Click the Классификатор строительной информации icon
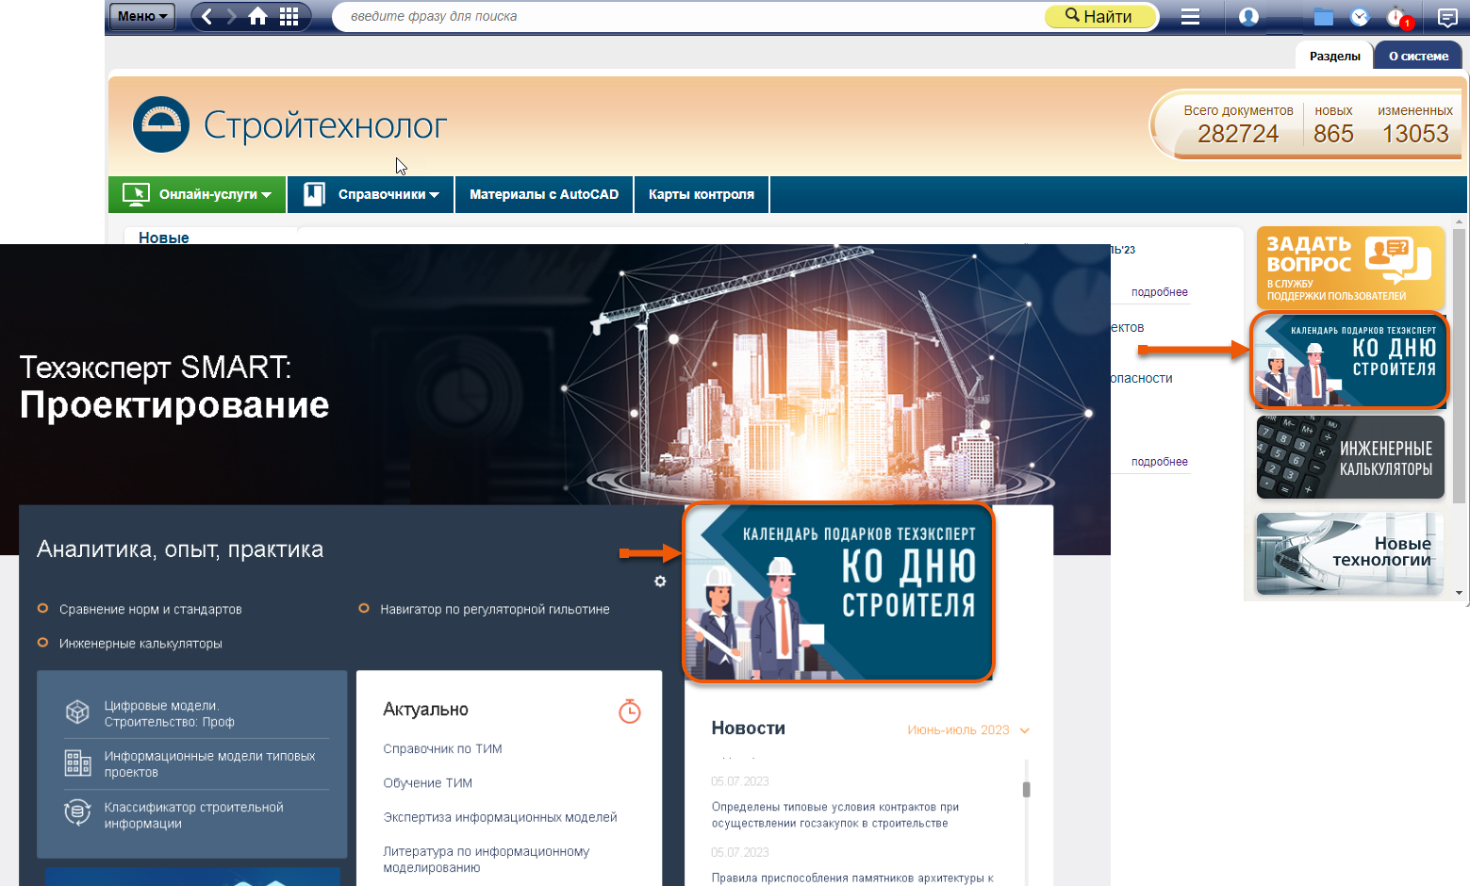This screenshot has height=886, width=1470. point(77,812)
